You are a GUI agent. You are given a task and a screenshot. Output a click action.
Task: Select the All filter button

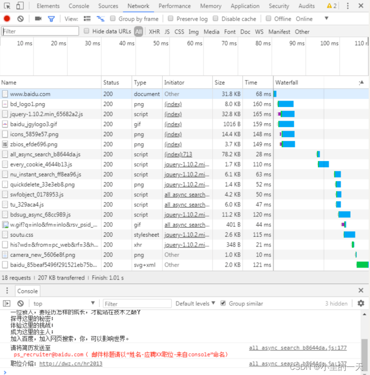(x=138, y=31)
